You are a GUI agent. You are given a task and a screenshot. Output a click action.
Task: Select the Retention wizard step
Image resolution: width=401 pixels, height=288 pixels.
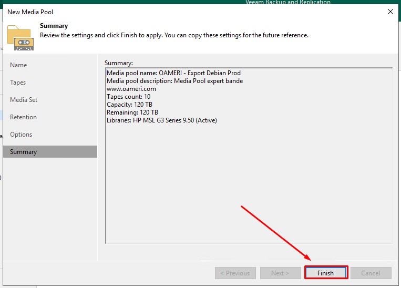pyautogui.click(x=23, y=117)
